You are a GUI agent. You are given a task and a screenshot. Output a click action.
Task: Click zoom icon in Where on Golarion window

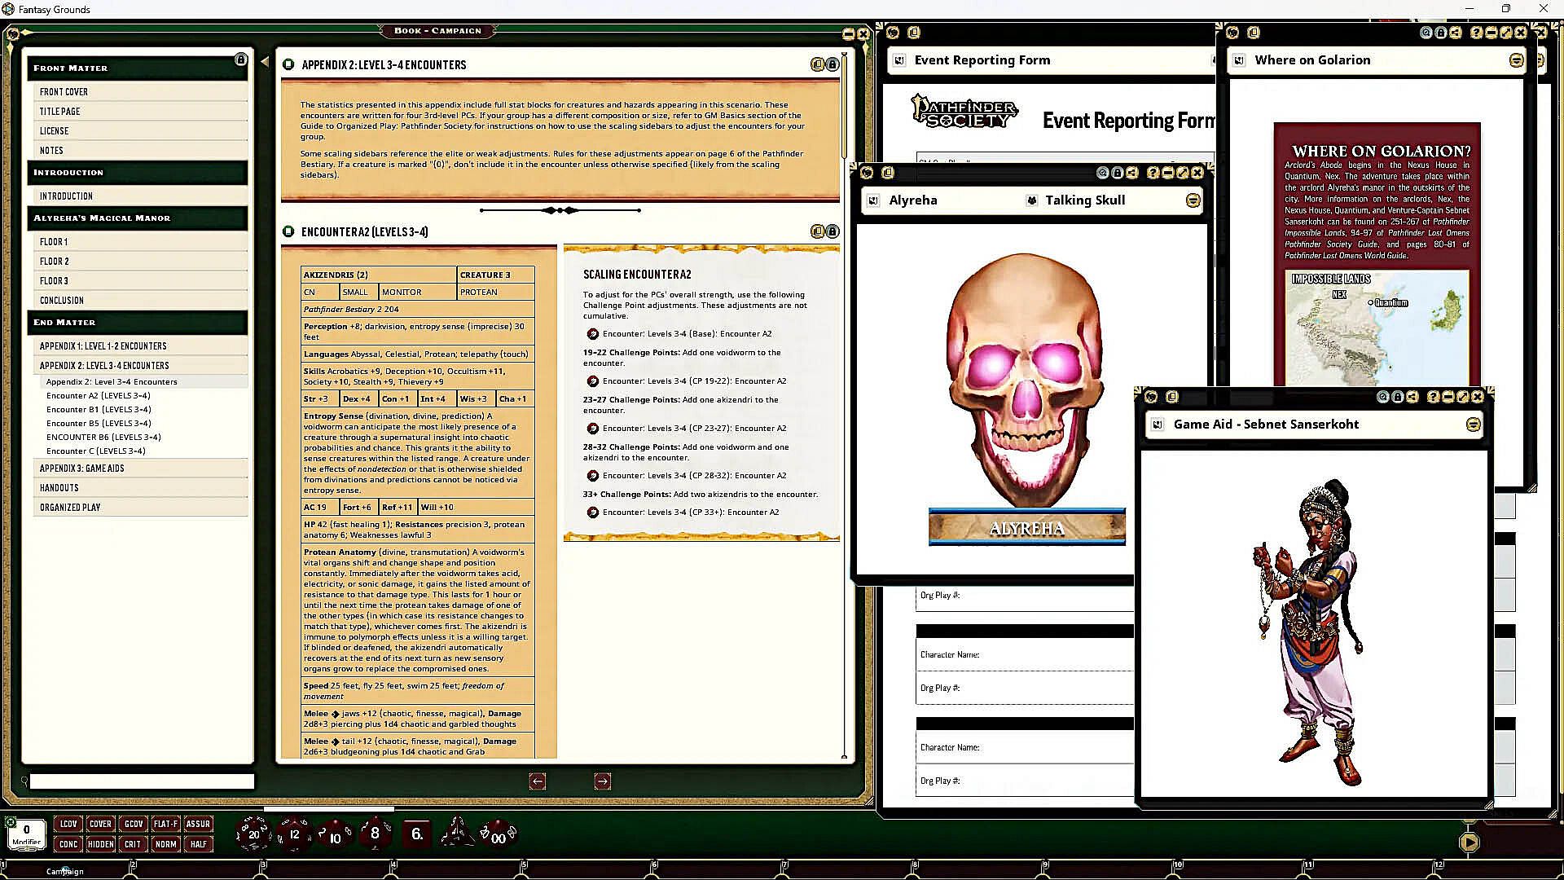[1426, 33]
